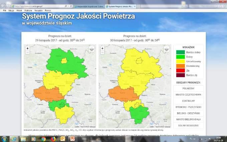Click the Zły red swatch
The image size is (227, 142).
pyautogui.click(x=180, y=70)
